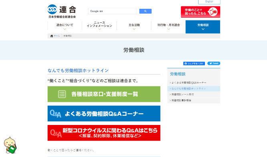Click the 連合 logo in the header
The image size is (267, 157).
point(62,11)
